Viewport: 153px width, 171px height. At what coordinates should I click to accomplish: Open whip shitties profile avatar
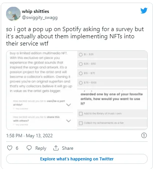[x=13, y=14]
